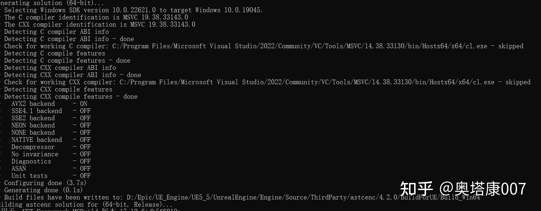Click the NEON backend OFF value
The height and width of the screenshot is (211, 541).
85,125
